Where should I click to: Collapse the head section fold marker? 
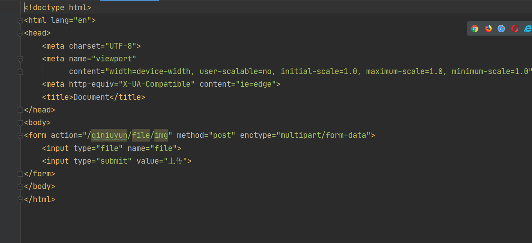point(20,33)
